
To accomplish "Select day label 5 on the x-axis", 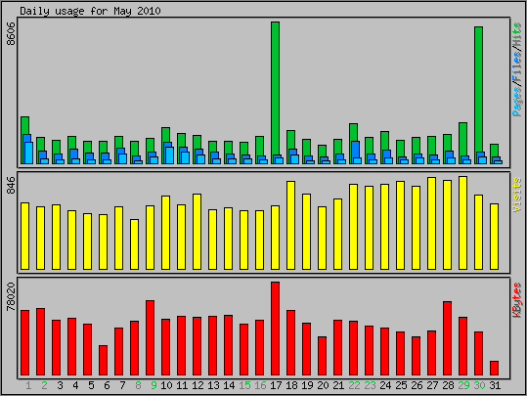I will coord(91,385).
